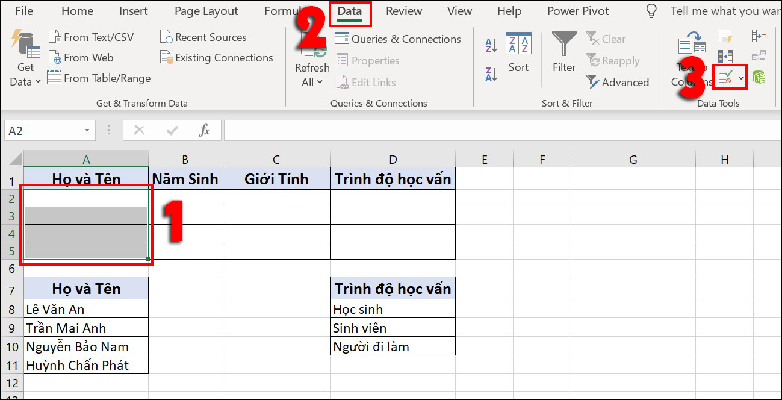This screenshot has width=782, height=400.
Task: Insert a function via the fx button
Action: pyautogui.click(x=204, y=130)
